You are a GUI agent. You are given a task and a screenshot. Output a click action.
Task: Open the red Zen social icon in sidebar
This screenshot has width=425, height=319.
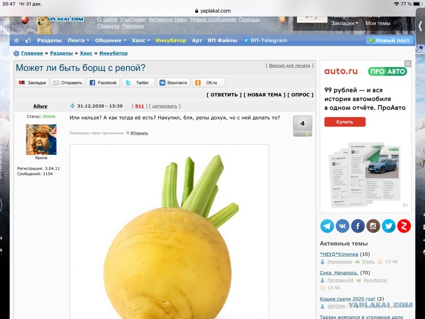click(404, 226)
